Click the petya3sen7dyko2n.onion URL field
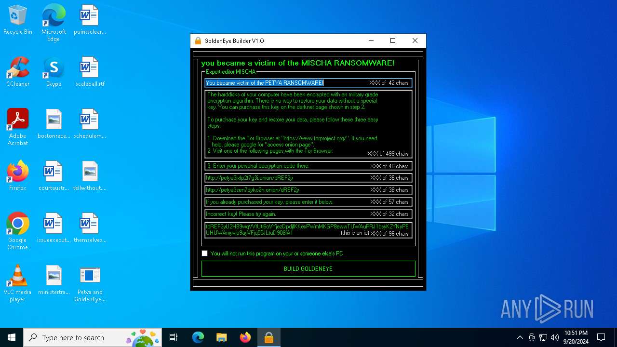Screen dimensions: 617x347 308,190
